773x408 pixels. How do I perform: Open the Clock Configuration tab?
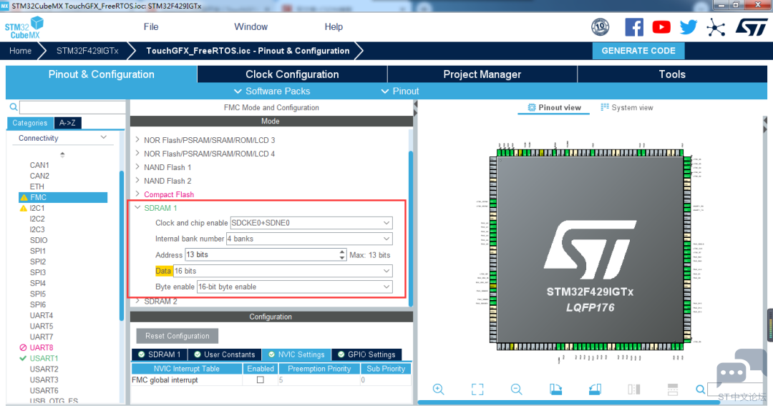coord(292,74)
